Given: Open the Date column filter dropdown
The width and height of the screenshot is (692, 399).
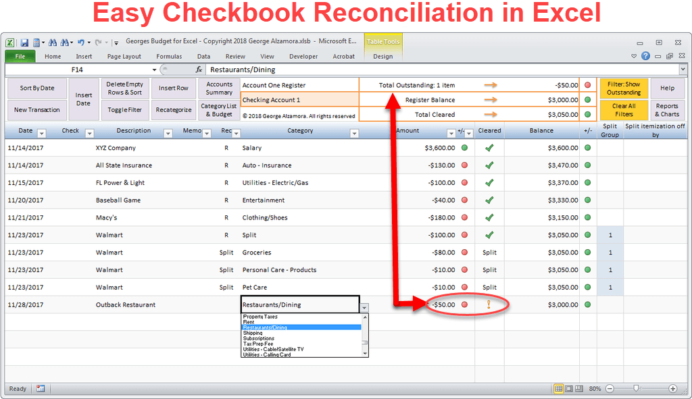Looking at the screenshot, I should click(41, 133).
